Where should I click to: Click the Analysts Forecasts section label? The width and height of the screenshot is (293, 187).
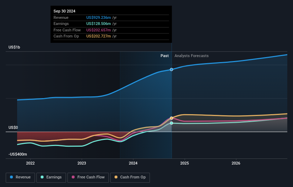[x=191, y=56]
